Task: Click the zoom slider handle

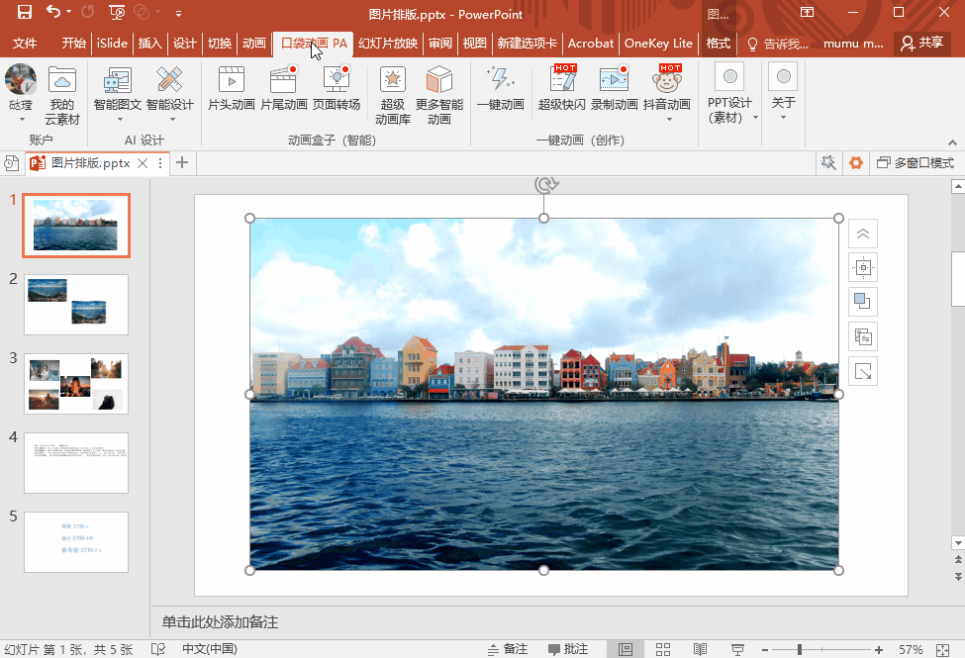Action: (800, 649)
